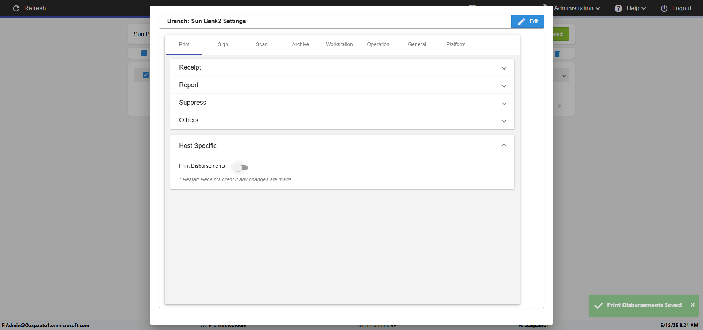Click the next page arrow behind the dialog

pos(559,106)
